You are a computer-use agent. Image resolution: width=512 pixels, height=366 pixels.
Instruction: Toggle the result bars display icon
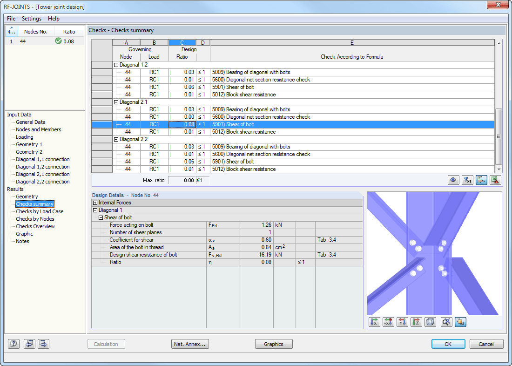click(x=481, y=180)
